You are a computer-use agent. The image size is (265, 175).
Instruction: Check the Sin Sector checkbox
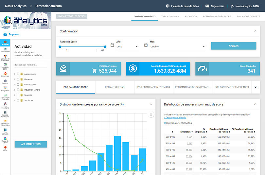coord(18,100)
